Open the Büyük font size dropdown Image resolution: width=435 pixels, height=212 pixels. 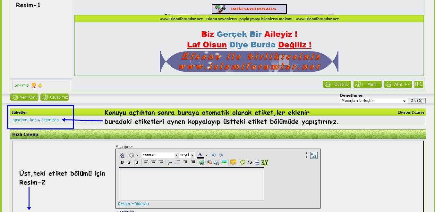(187, 155)
